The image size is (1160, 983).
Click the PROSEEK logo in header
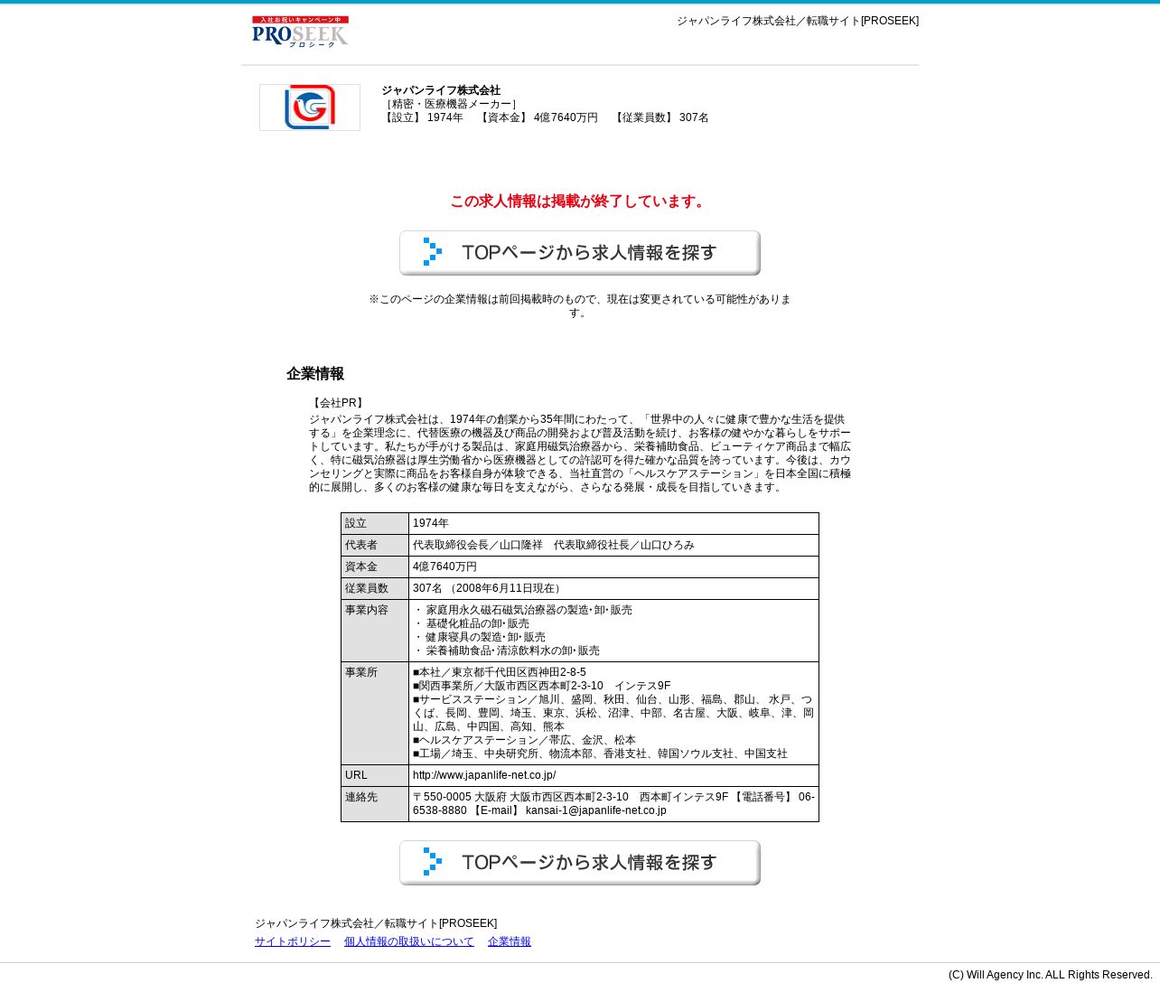click(x=300, y=32)
